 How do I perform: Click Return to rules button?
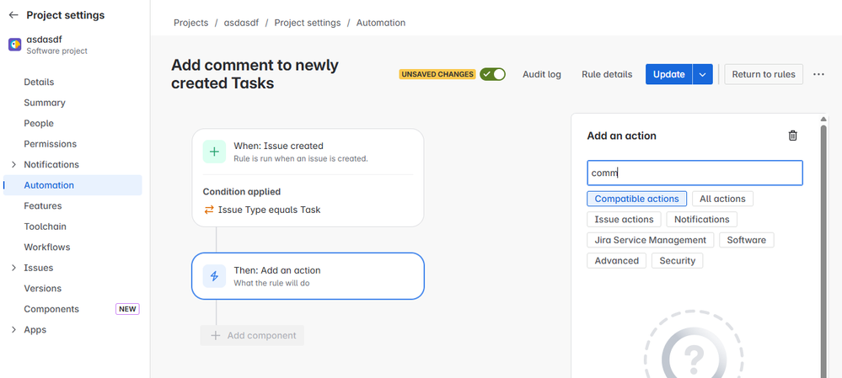pos(764,75)
